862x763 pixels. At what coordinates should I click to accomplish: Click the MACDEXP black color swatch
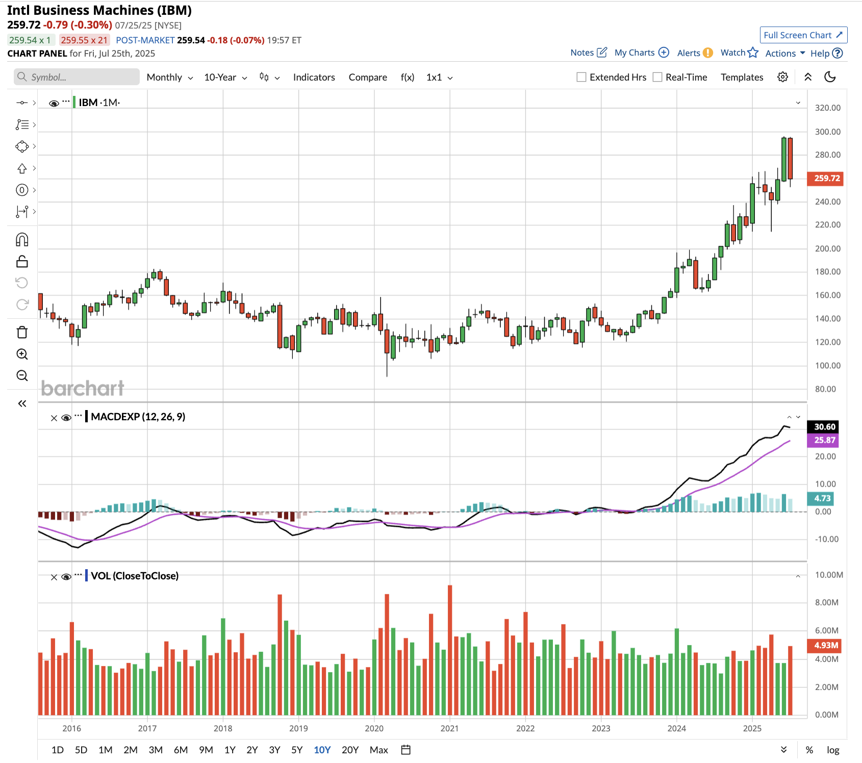click(x=87, y=417)
